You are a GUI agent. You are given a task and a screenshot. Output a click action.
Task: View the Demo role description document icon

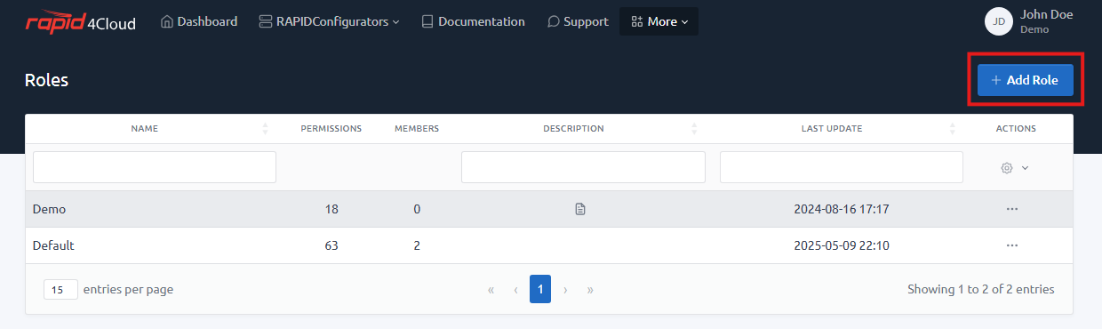[580, 209]
